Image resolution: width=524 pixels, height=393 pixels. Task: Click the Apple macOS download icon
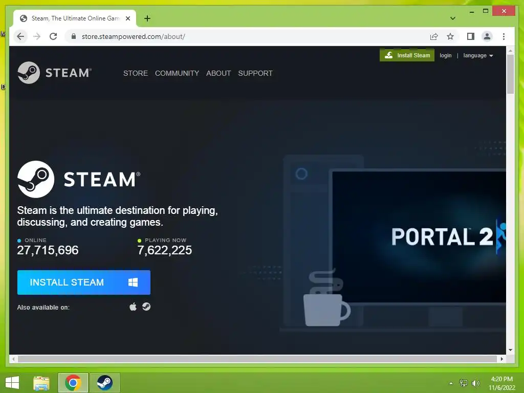pyautogui.click(x=133, y=307)
